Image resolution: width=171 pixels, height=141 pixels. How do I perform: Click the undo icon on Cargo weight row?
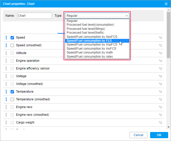coord(160,122)
